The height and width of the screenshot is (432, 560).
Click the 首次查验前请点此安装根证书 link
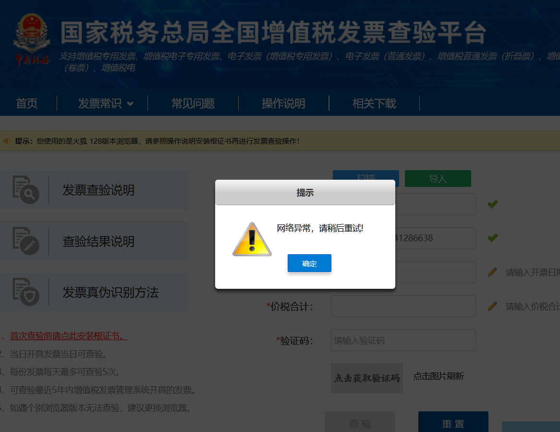click(69, 336)
